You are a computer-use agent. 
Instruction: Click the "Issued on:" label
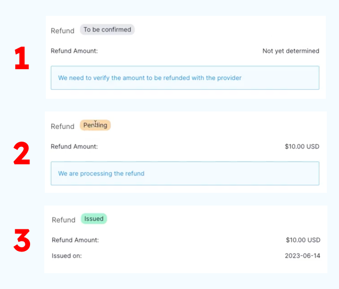[x=66, y=256]
